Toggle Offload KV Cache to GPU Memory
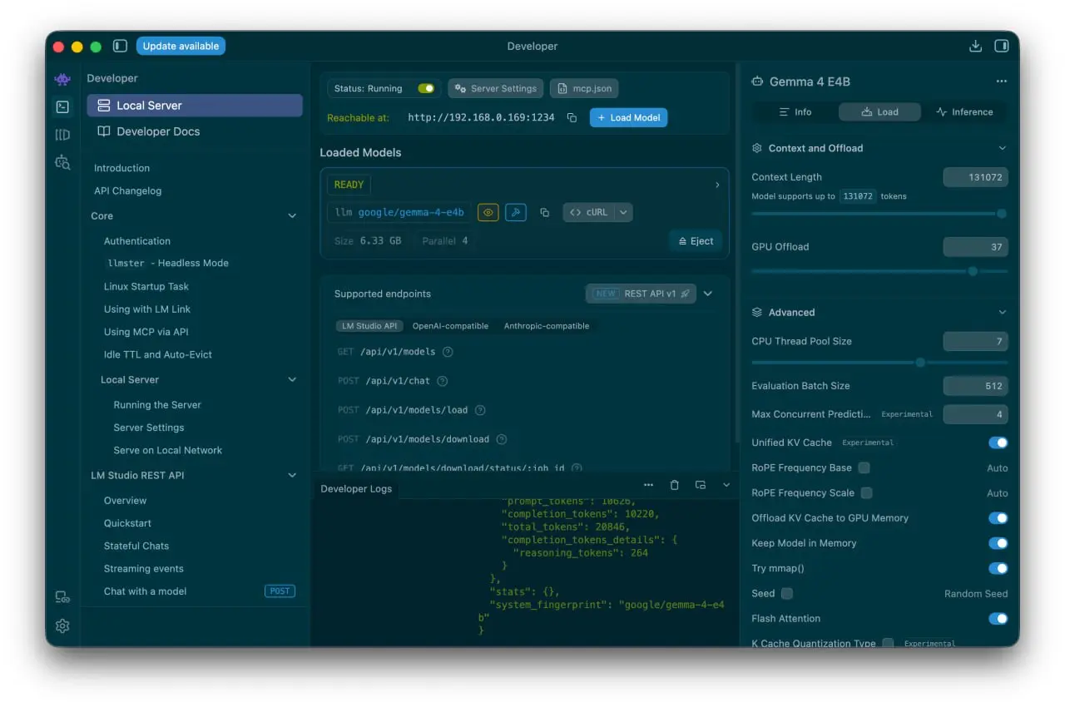1065x707 pixels. (998, 518)
